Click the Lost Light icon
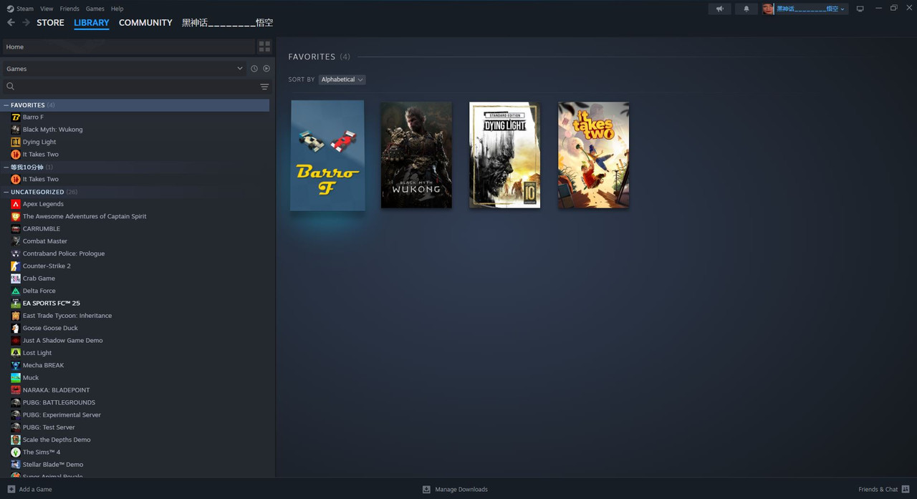 click(x=16, y=353)
